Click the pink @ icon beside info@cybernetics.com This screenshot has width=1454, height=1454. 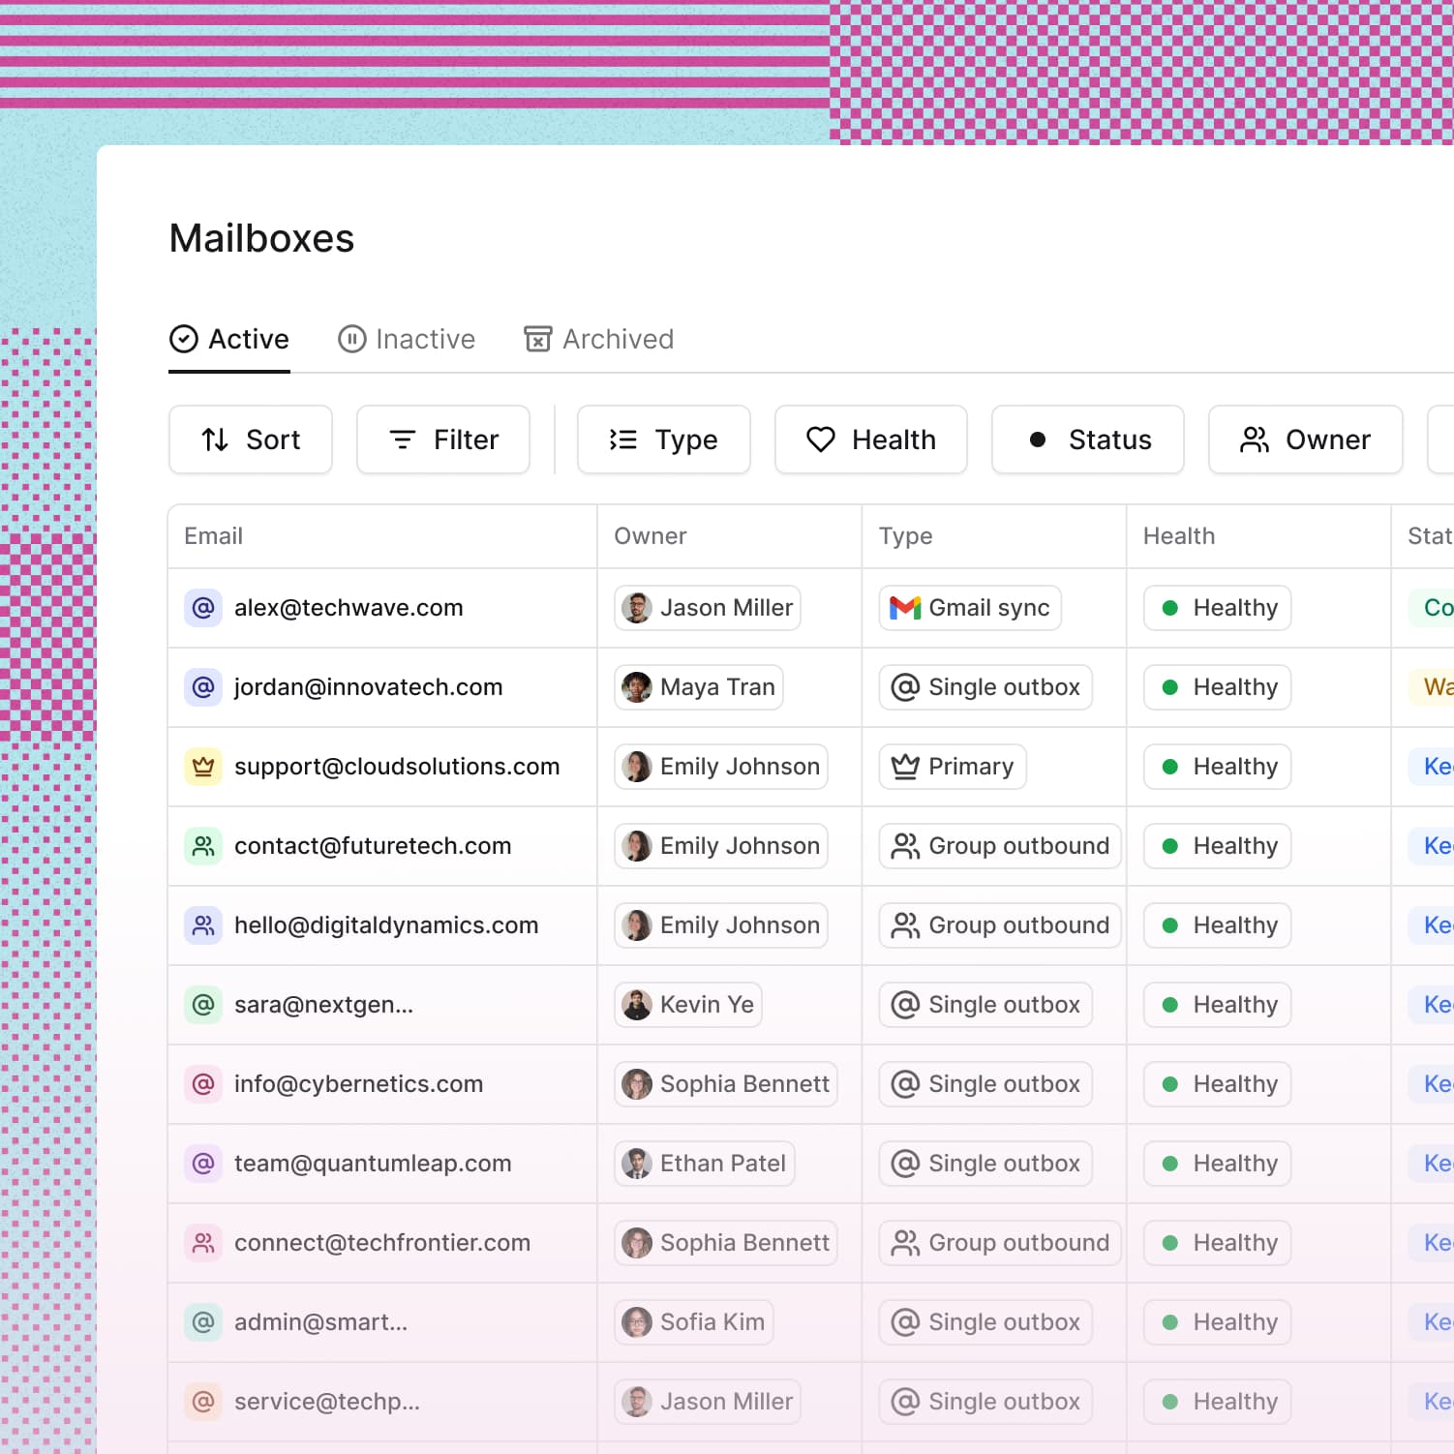point(203,1084)
